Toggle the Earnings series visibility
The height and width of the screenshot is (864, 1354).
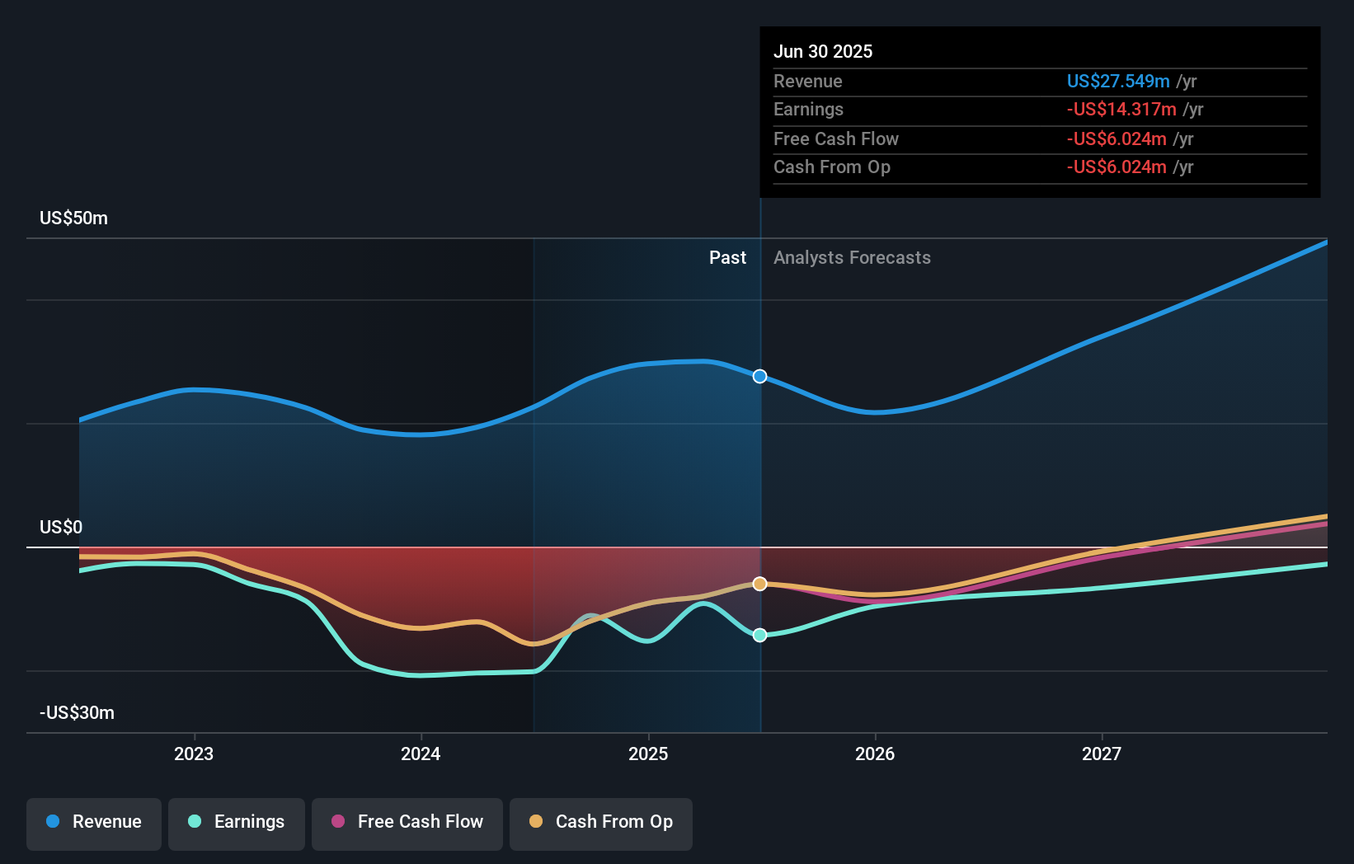[236, 822]
